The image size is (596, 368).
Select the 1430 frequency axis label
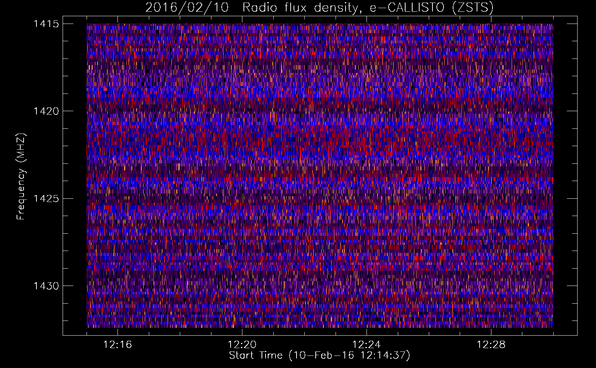(46, 286)
